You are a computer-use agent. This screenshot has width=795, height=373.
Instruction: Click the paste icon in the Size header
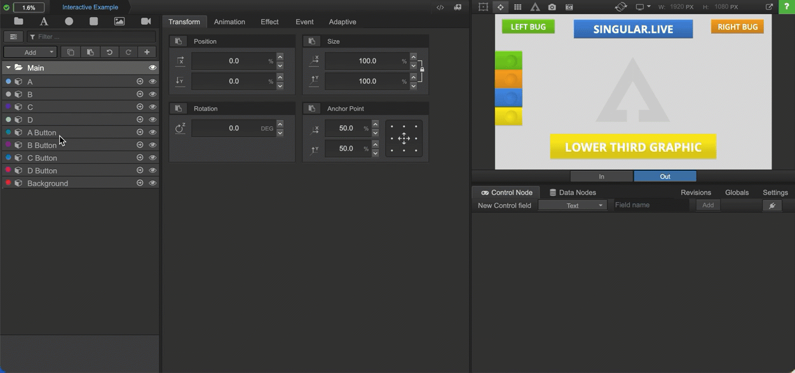click(312, 41)
